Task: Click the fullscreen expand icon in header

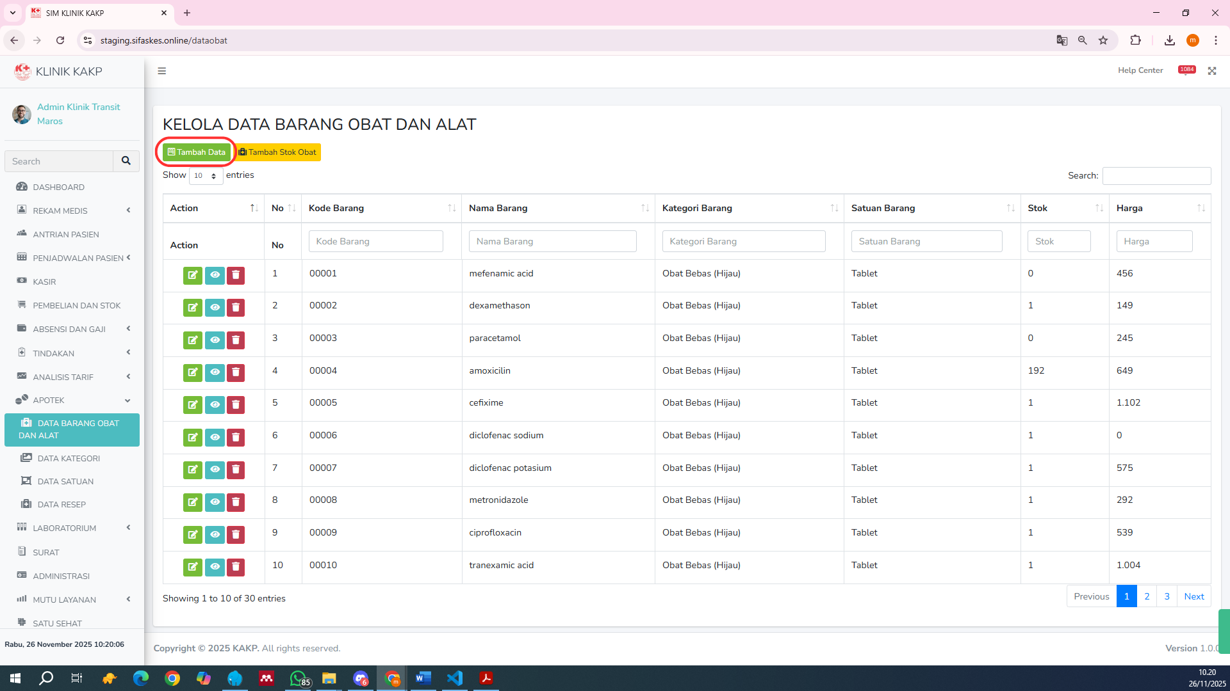Action: click(1212, 71)
